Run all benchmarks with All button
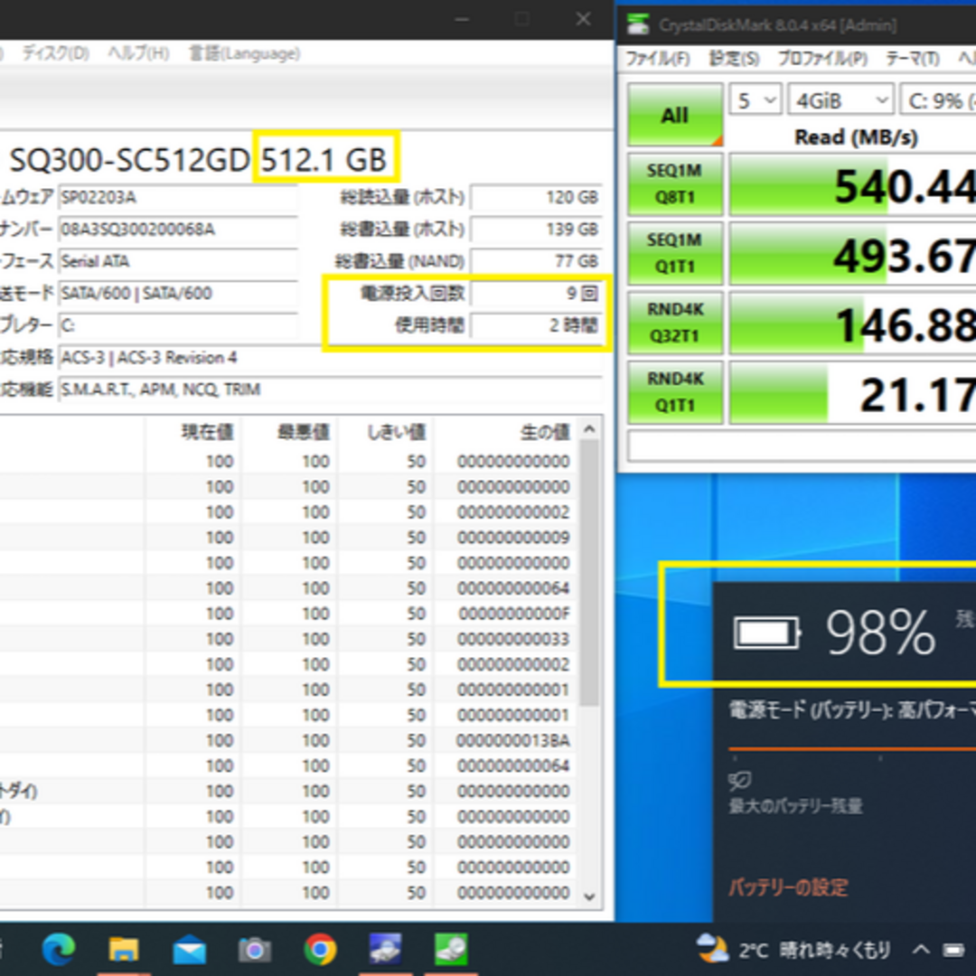The width and height of the screenshot is (976, 976). (675, 115)
